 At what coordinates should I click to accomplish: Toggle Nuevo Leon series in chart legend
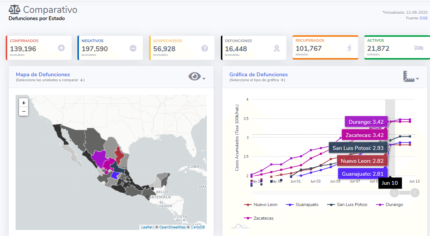click(261, 205)
